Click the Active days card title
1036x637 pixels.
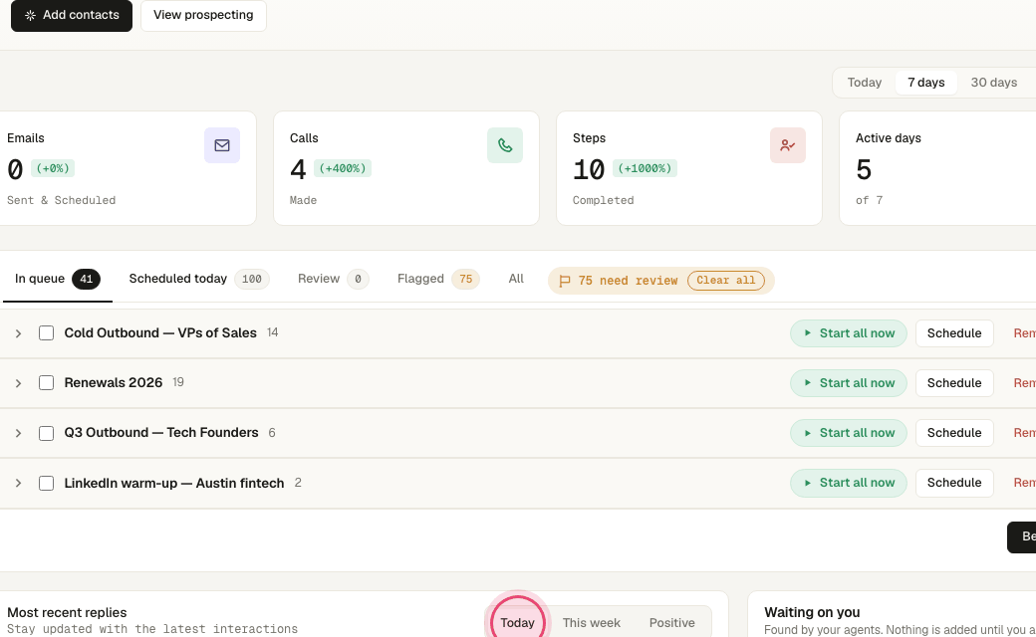(888, 138)
